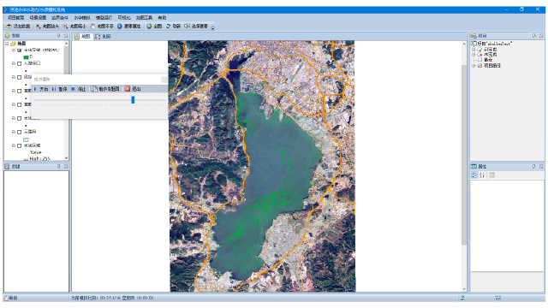Pin the properties panel with pushpin
The height and width of the screenshot is (308, 548).
coord(534,167)
